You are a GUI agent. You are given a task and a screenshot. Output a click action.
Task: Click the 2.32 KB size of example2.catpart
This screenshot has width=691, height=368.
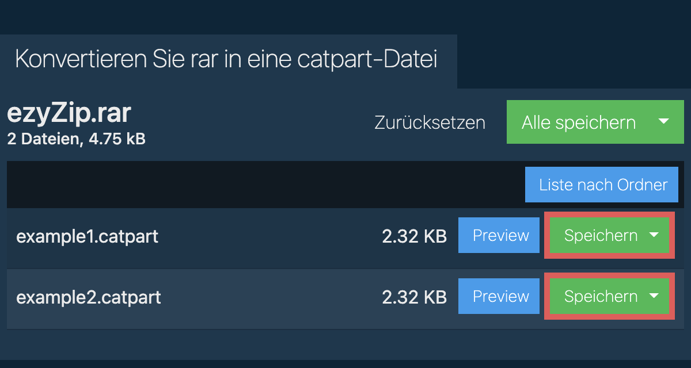[414, 297]
